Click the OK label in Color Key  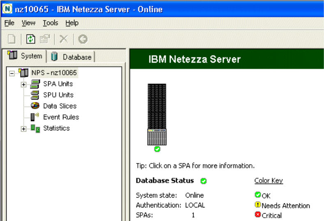pyautogui.click(x=266, y=196)
